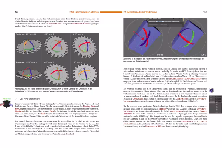Click the 'Das HPB-Drehsystem' section heading
The width and height of the screenshot is (222, 148).
(x=30, y=99)
